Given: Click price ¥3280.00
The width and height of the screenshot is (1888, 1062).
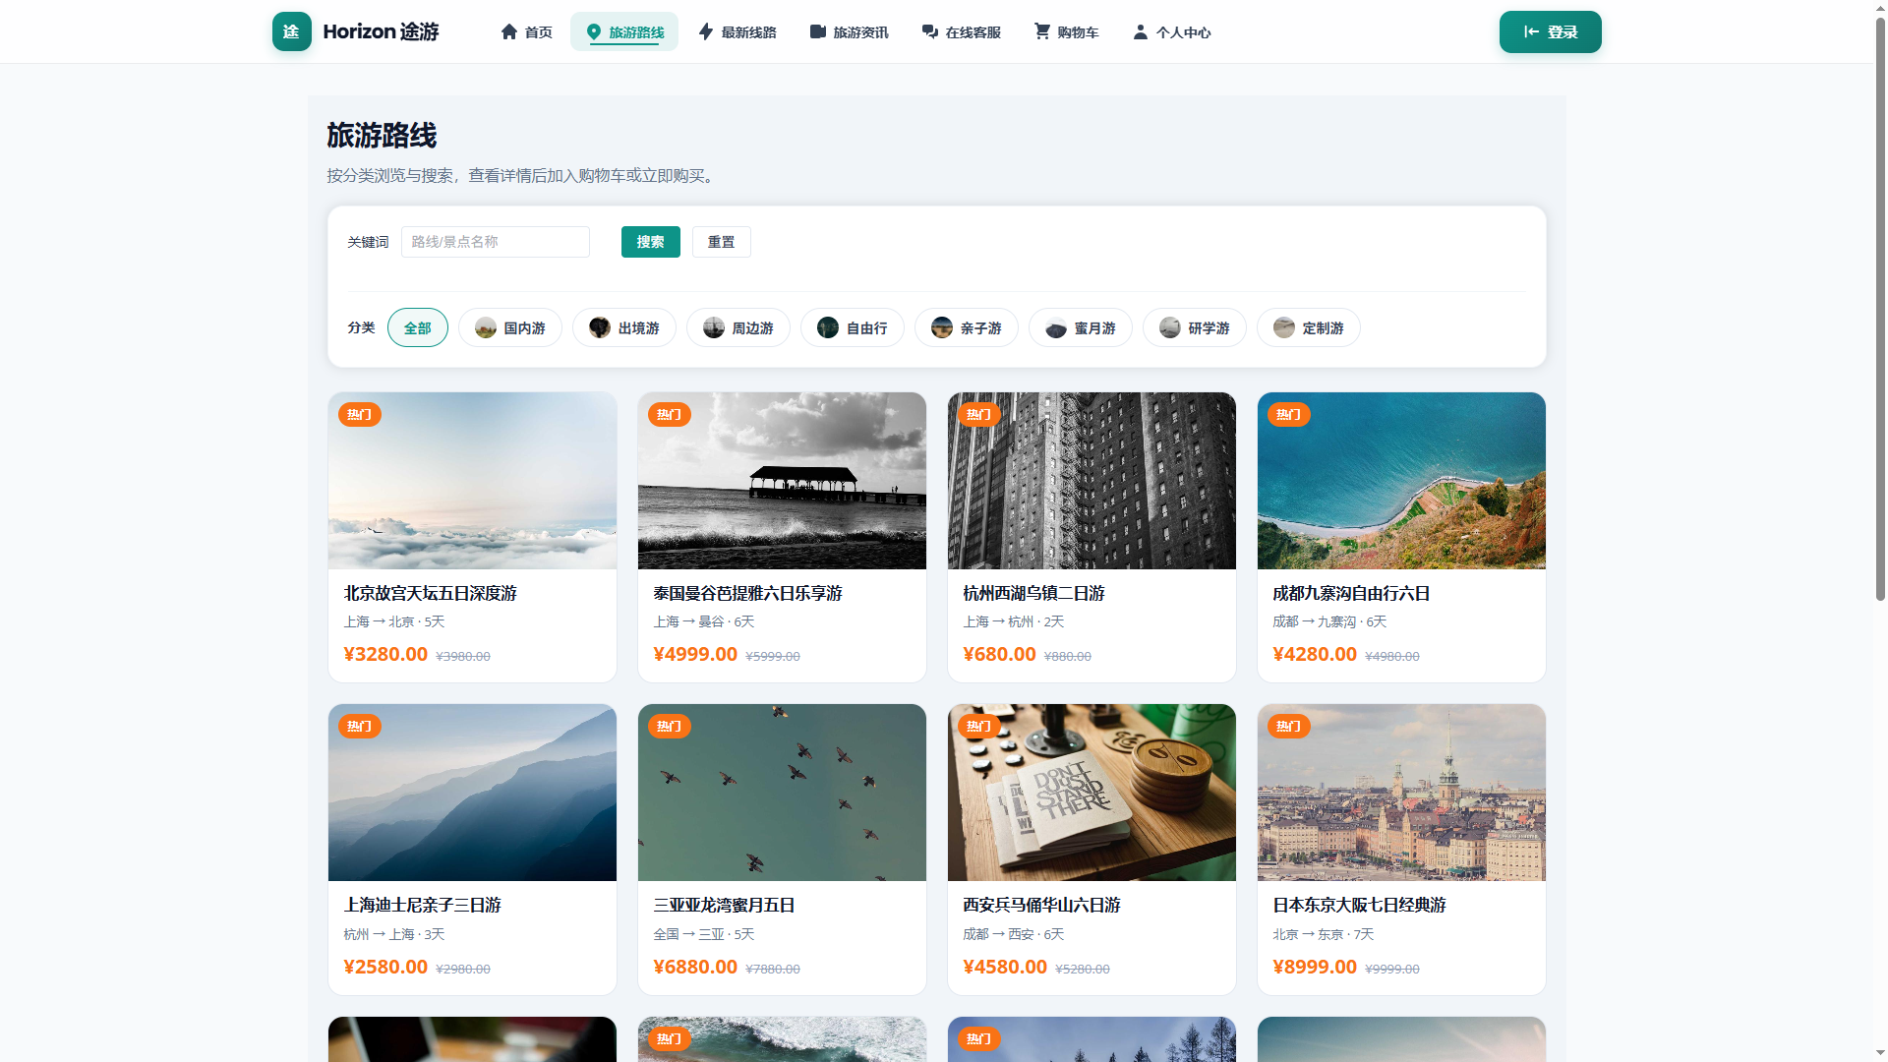Looking at the screenshot, I should click(x=385, y=654).
